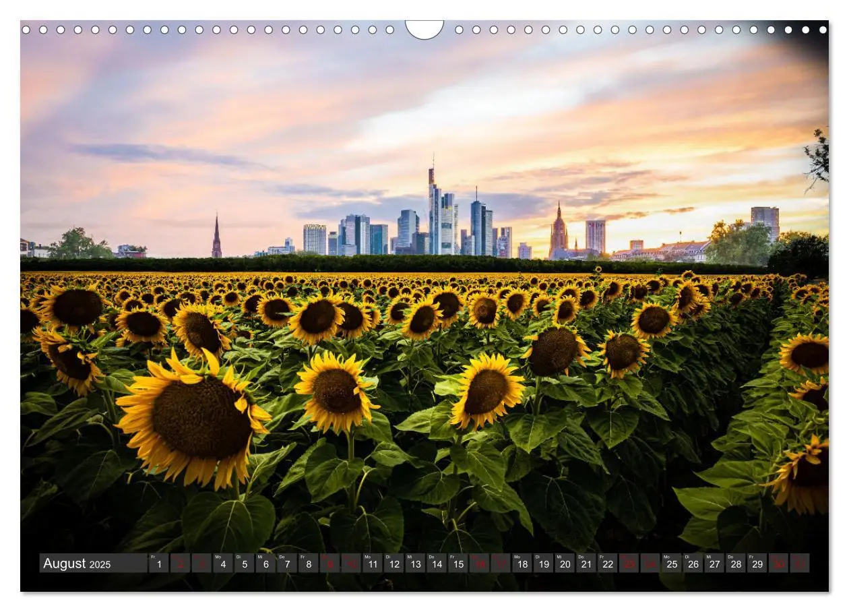Click the calendar's semicircular hanger notch
The width and height of the screenshot is (849, 612).
(x=425, y=29)
